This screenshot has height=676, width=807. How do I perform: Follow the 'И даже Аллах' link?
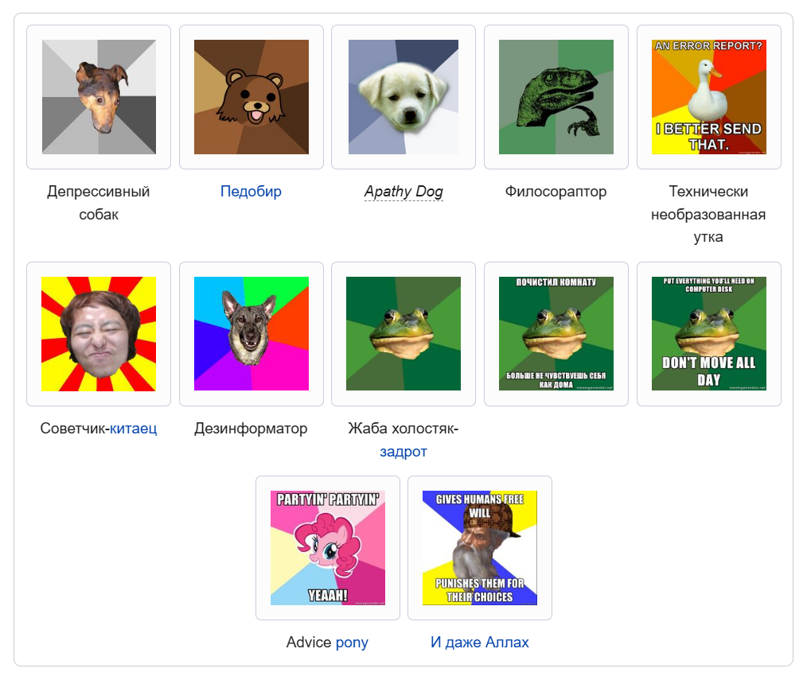click(x=480, y=643)
